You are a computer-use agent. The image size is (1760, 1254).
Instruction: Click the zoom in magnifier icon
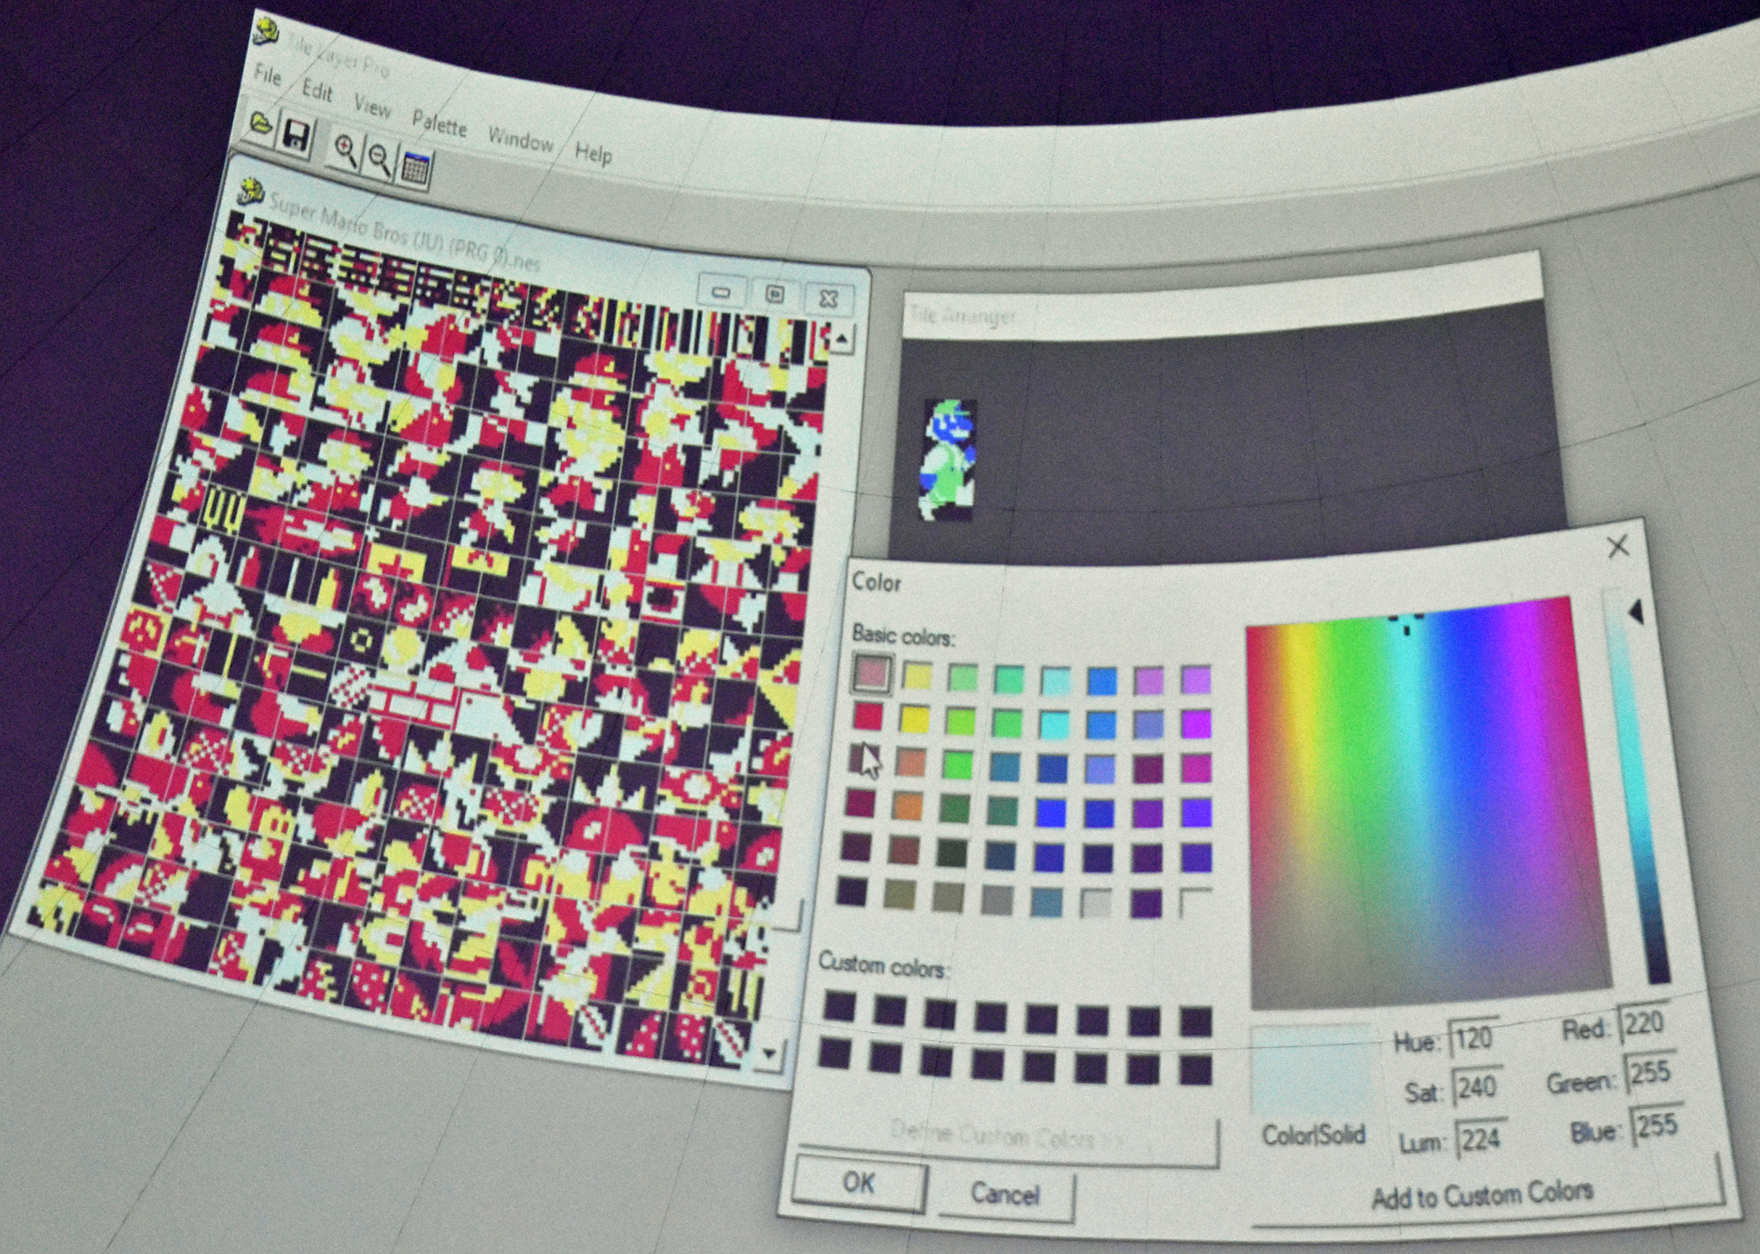click(345, 149)
